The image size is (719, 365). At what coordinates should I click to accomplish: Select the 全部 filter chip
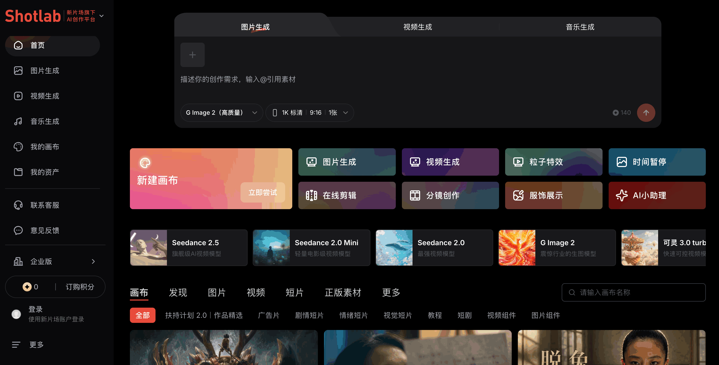point(142,315)
